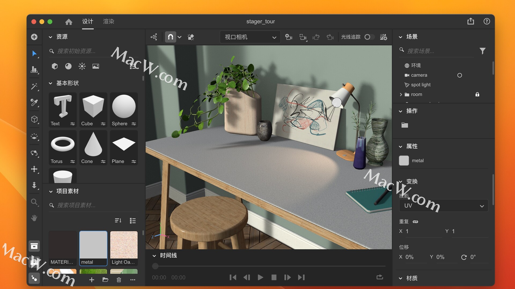
Task: Click the timeline play button
Action: pyautogui.click(x=260, y=277)
